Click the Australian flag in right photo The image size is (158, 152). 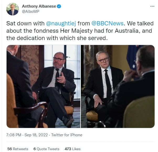[134, 58]
